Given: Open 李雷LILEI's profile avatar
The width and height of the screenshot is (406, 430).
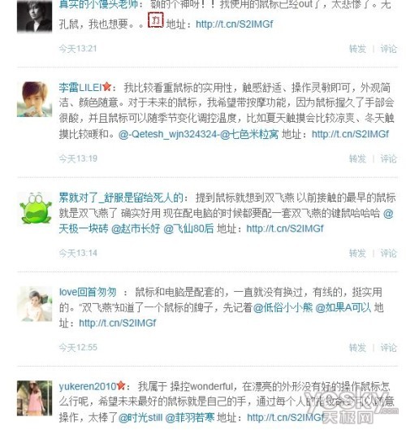Looking at the screenshot, I should (35, 99).
